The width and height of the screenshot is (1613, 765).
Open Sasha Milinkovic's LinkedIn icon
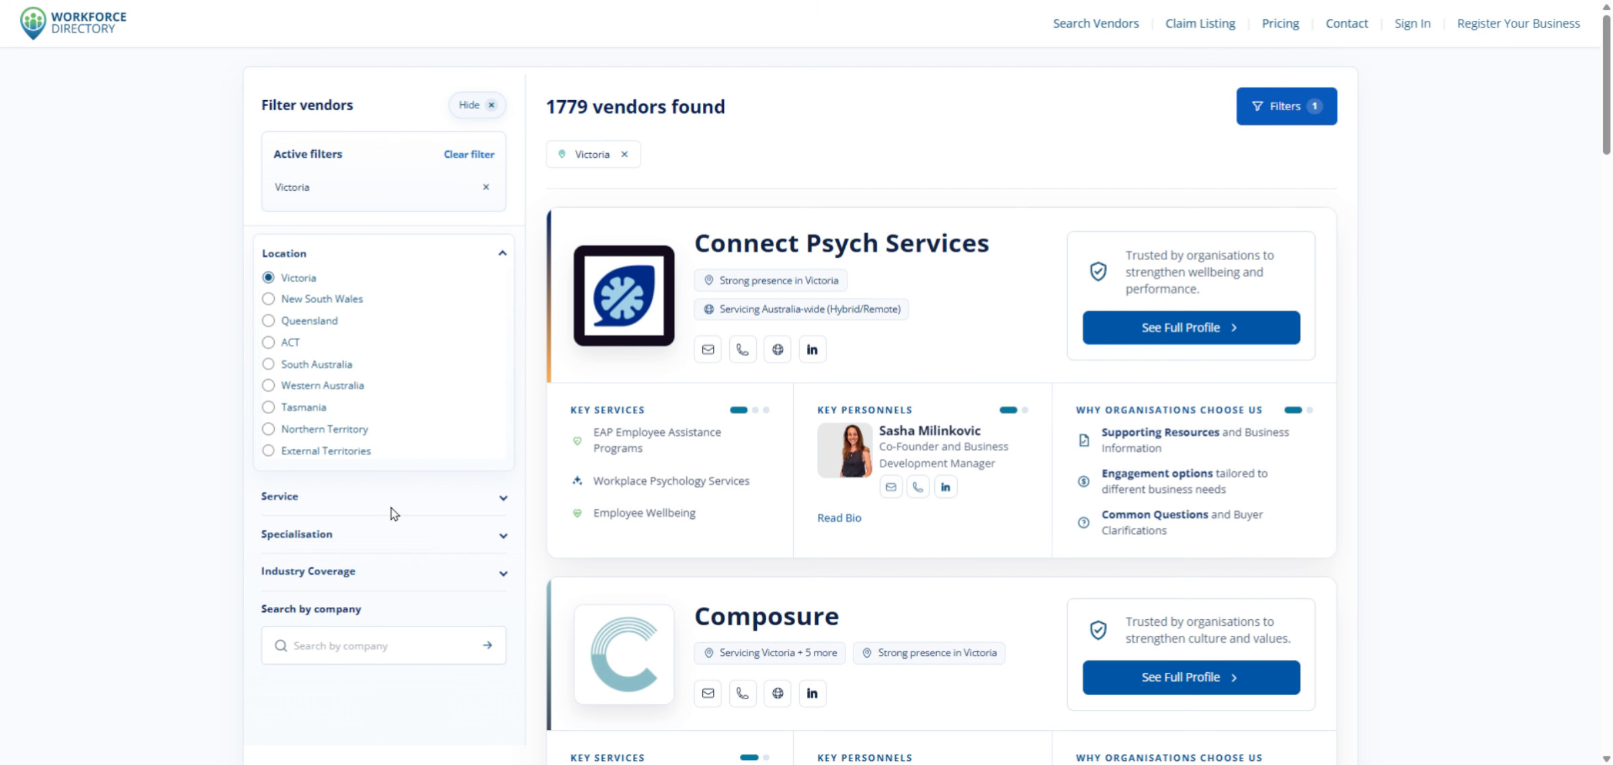coord(946,487)
